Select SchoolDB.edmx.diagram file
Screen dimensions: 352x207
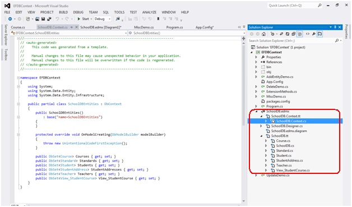click(289, 131)
